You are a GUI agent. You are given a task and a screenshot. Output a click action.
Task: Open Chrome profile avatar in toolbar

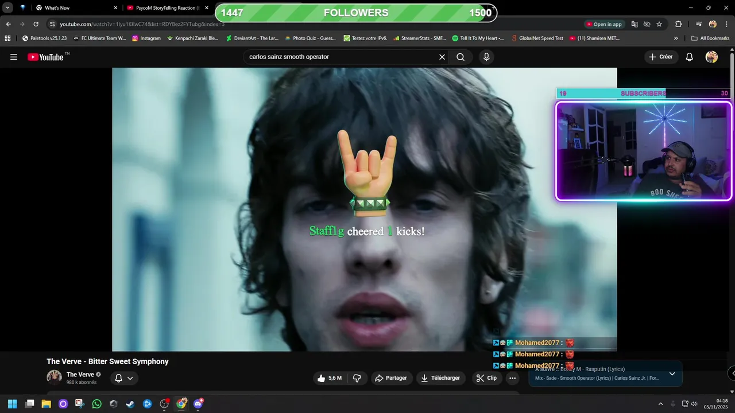point(713,24)
